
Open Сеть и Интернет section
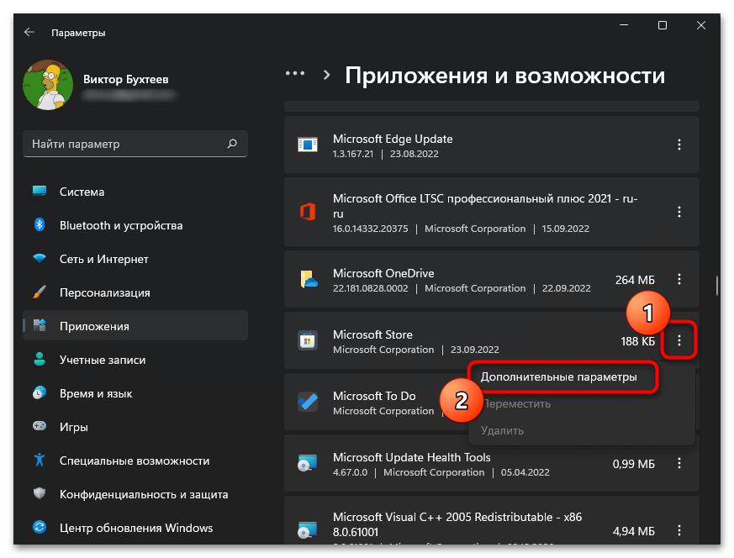coord(103,259)
